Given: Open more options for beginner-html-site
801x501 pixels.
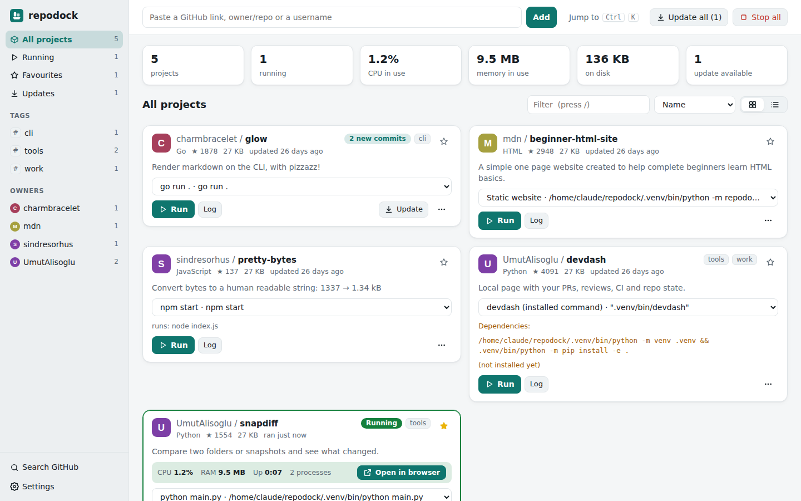Looking at the screenshot, I should coord(768,220).
